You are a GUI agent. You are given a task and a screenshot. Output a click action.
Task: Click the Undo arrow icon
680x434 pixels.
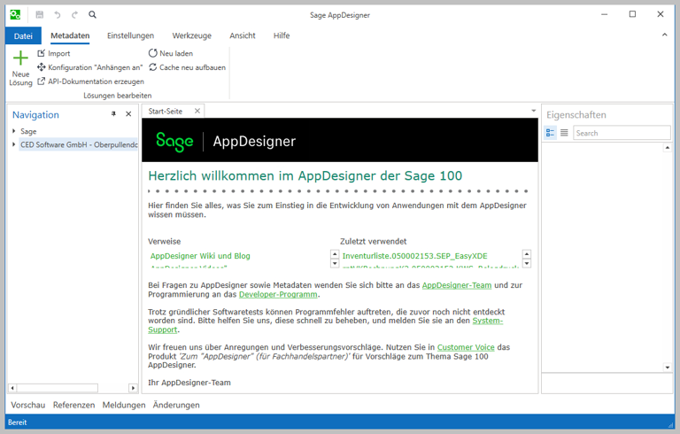(x=58, y=15)
